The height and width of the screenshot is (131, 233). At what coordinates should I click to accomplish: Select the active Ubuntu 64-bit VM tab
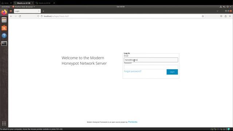click(23, 3)
